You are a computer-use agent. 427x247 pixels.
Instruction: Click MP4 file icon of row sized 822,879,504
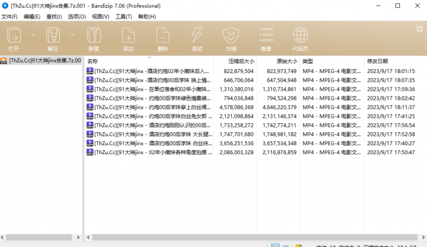coord(90,71)
